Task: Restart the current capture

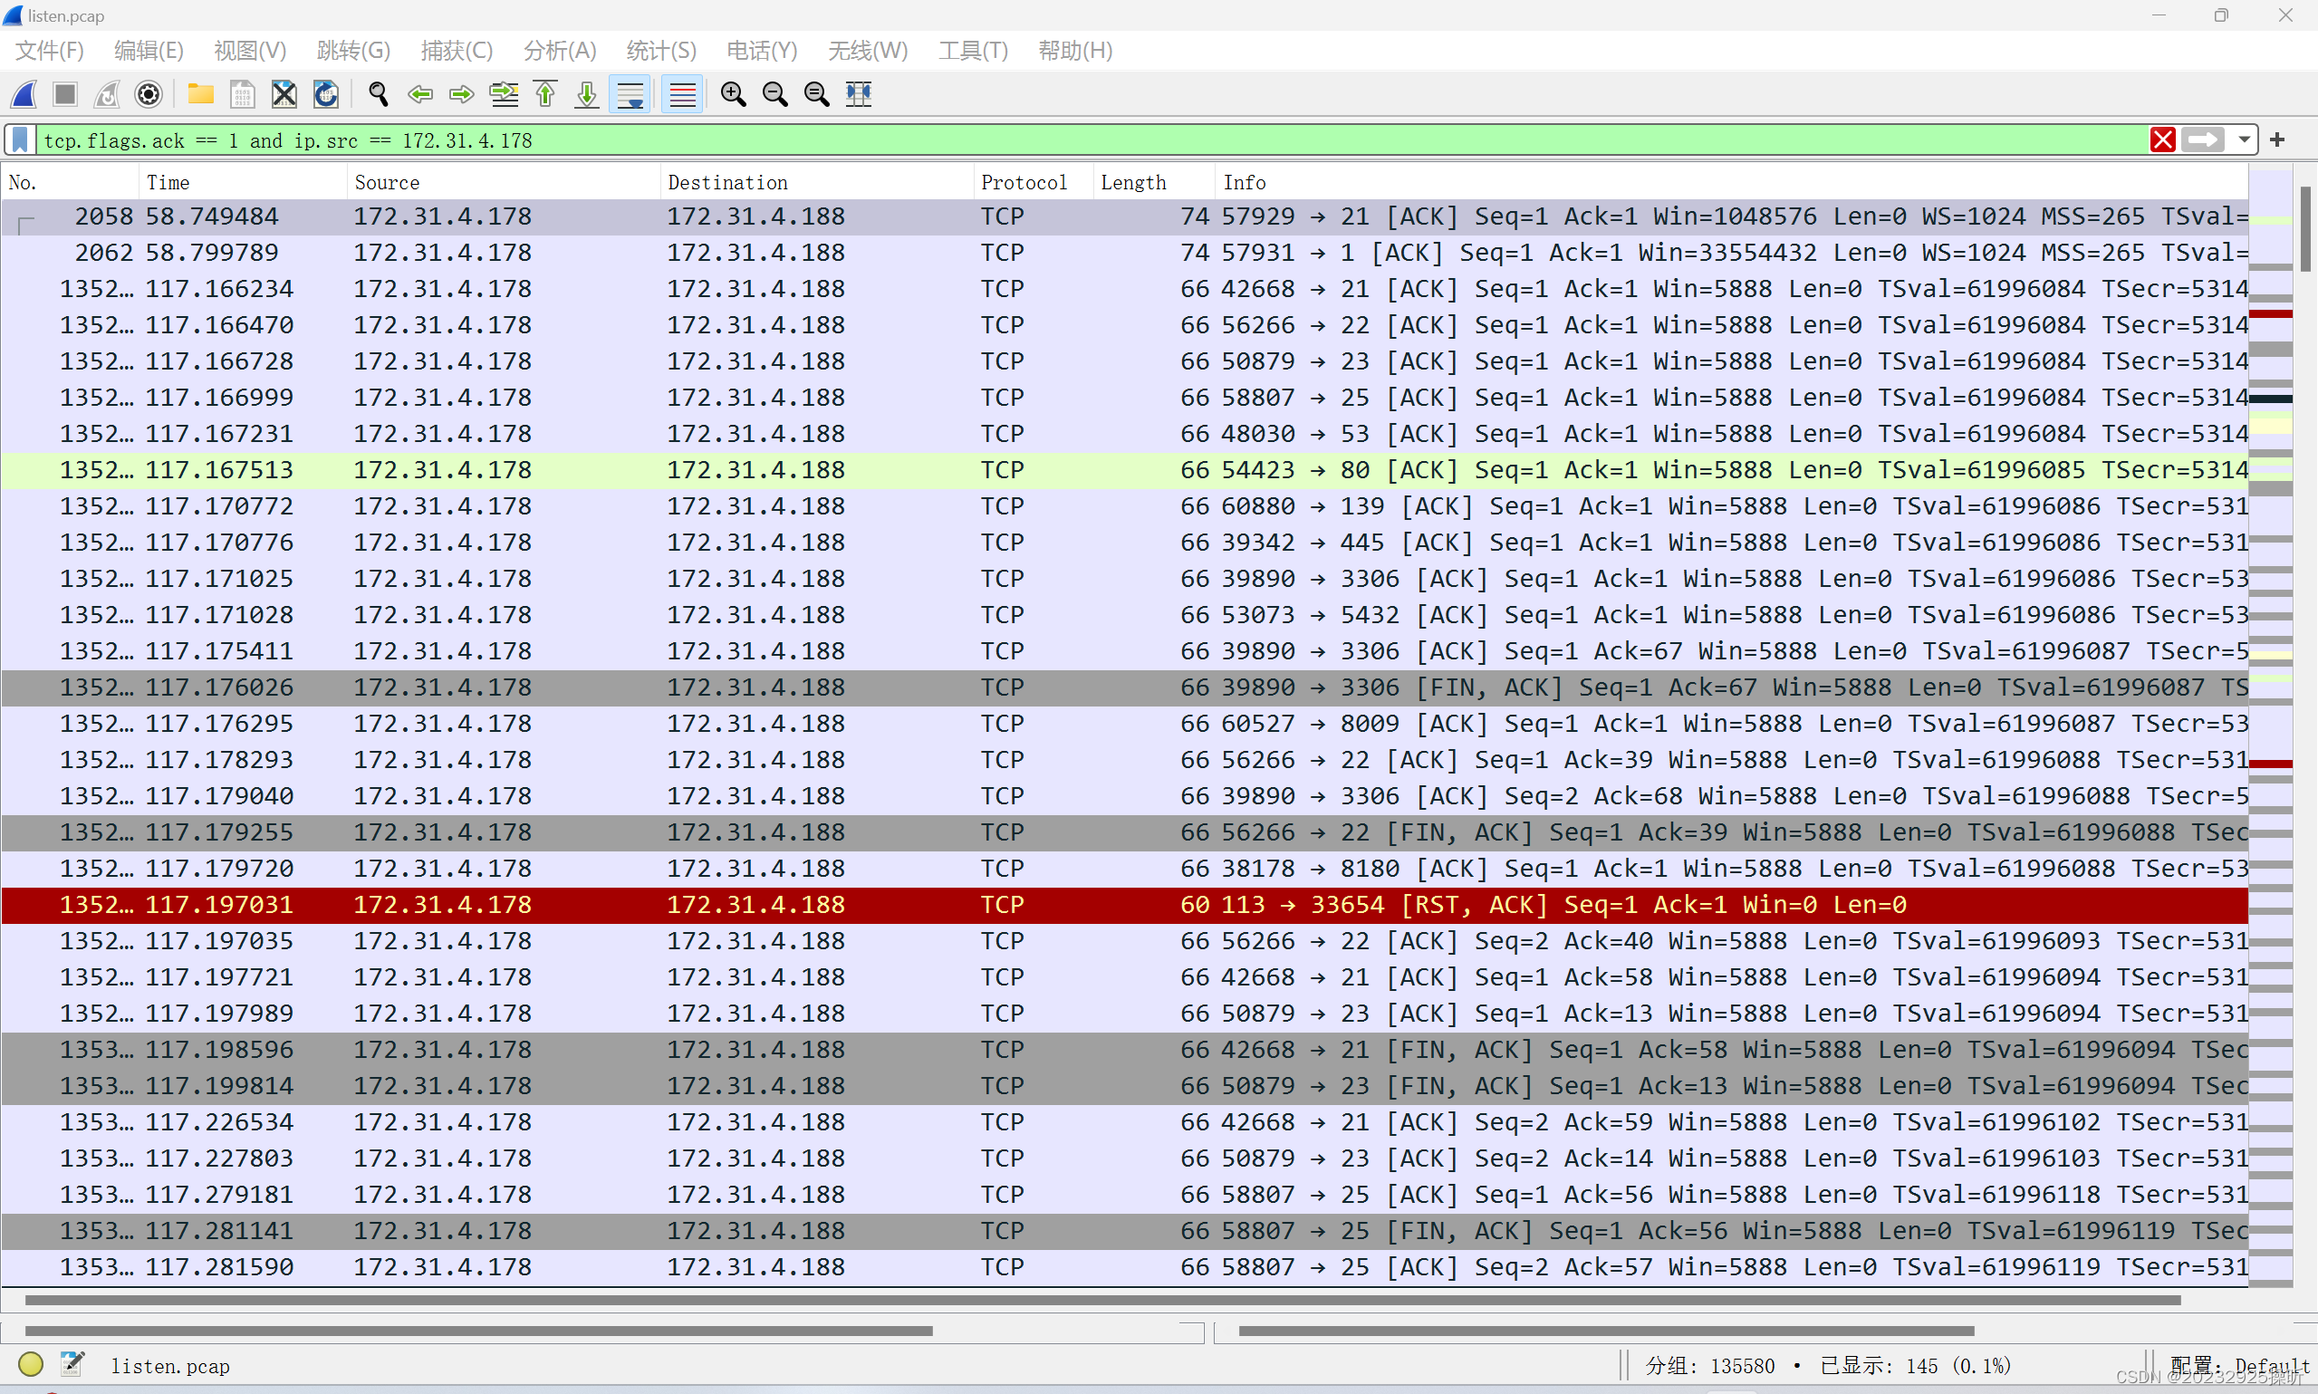Action: 107,94
